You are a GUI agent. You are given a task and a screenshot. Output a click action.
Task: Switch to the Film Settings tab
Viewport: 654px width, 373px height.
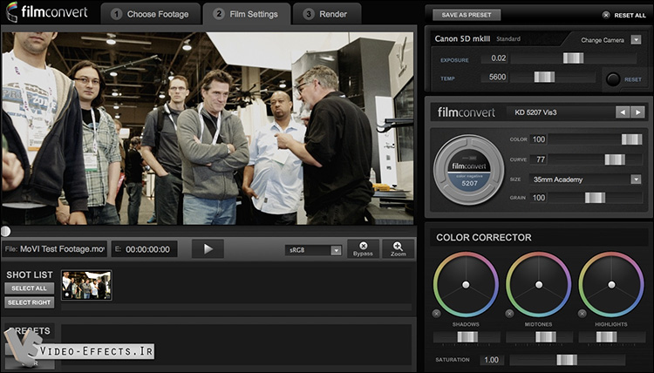tap(246, 14)
